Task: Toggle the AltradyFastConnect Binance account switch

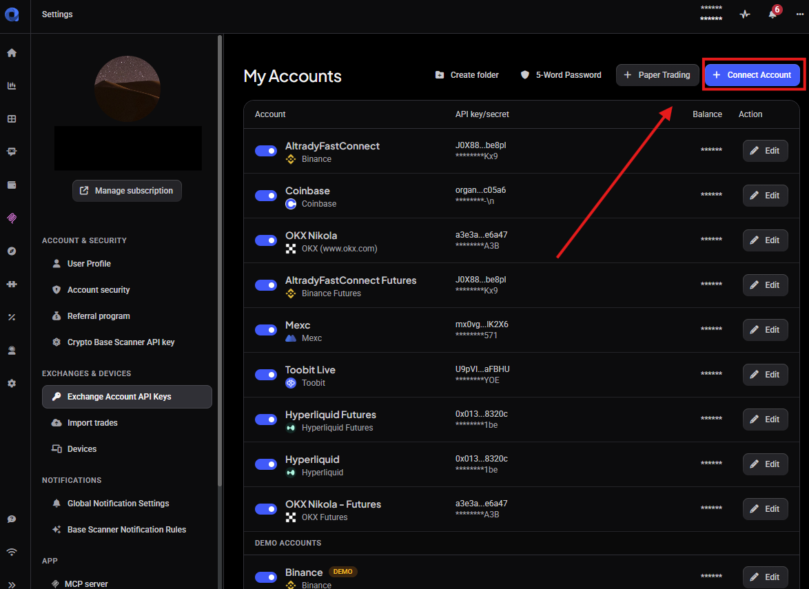Action: [x=266, y=151]
